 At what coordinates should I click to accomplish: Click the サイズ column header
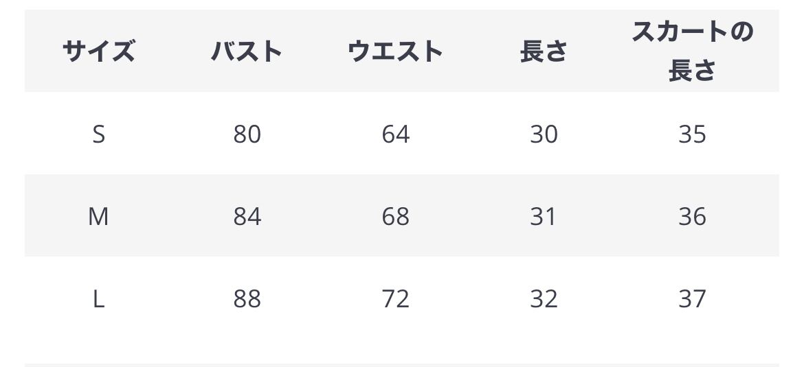click(x=98, y=51)
